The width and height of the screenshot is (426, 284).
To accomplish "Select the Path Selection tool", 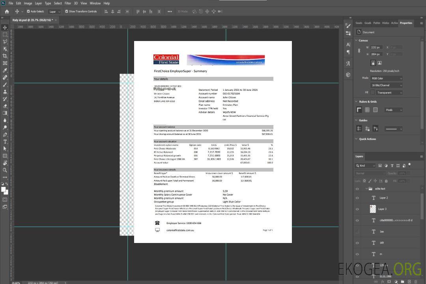I will [5, 149].
